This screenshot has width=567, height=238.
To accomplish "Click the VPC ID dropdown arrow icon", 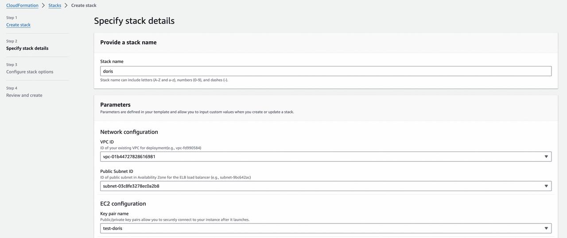I will [x=546, y=156].
